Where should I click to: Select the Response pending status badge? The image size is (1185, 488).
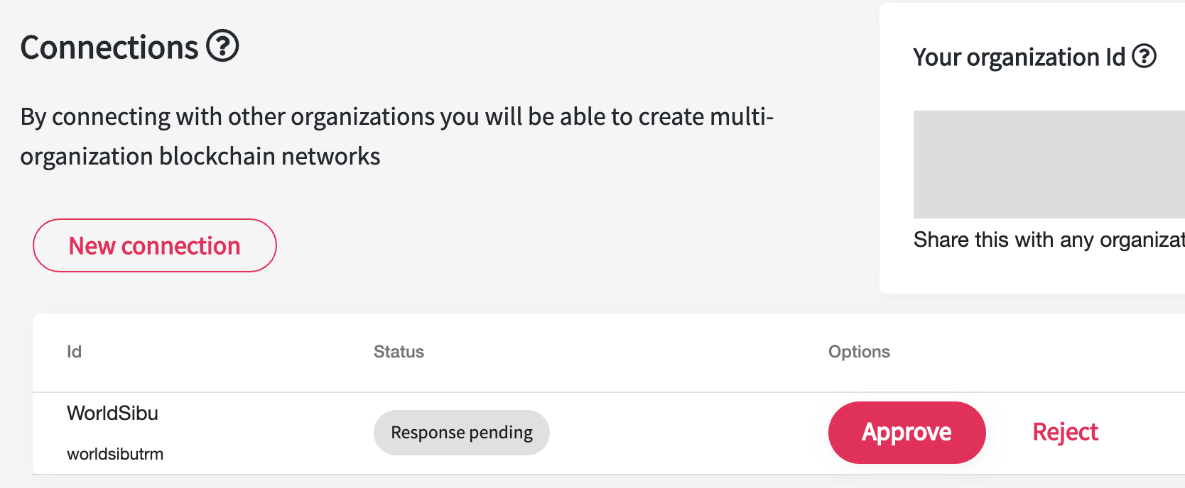[x=462, y=433]
